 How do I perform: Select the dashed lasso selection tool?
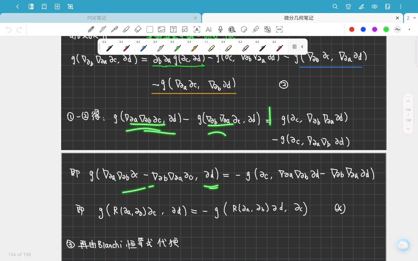(x=150, y=29)
